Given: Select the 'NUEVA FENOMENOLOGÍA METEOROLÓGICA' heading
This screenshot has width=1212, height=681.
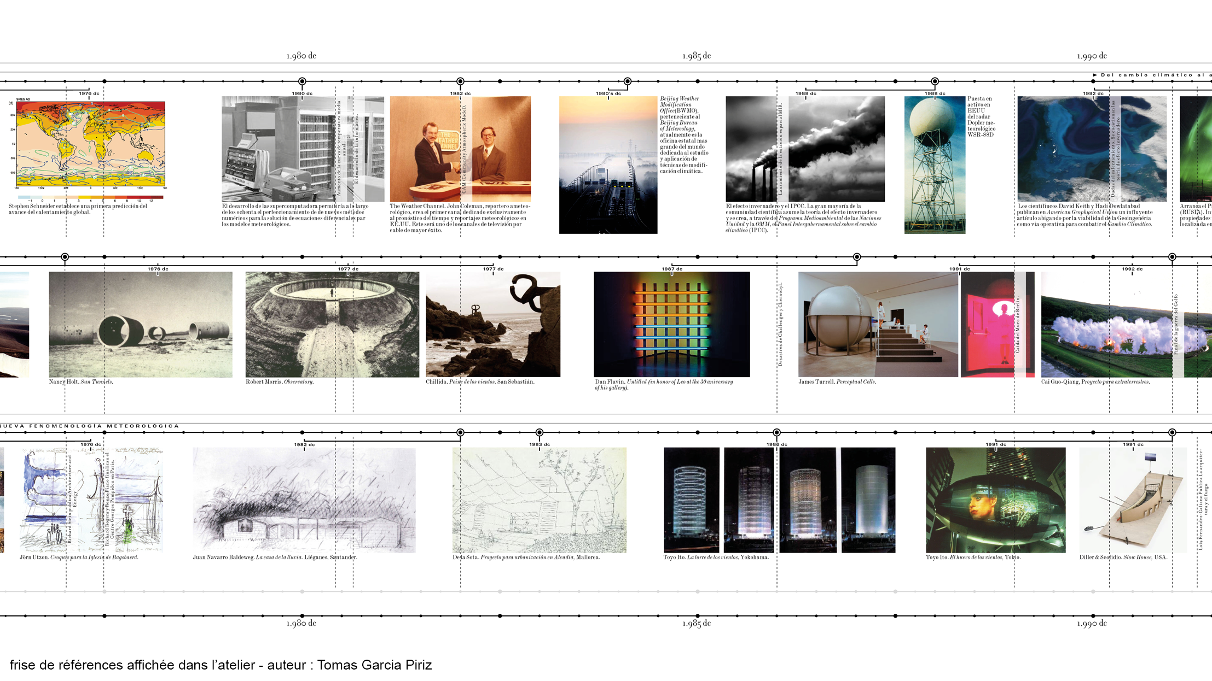Looking at the screenshot, I should point(90,426).
